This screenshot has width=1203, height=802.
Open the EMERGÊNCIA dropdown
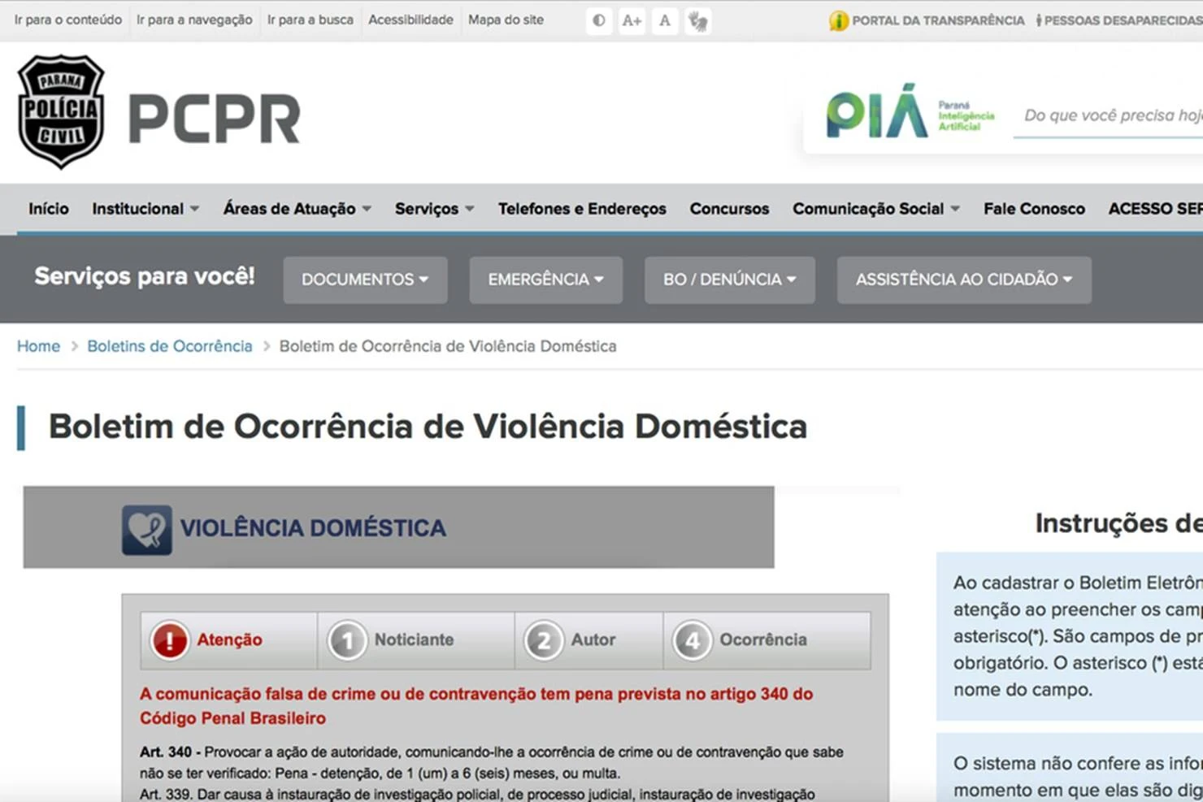point(545,280)
